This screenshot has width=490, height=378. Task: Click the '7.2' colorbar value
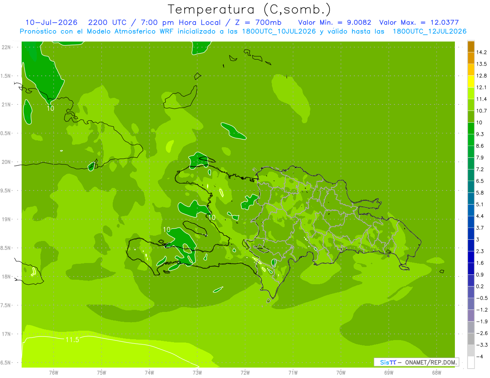coord(480,170)
